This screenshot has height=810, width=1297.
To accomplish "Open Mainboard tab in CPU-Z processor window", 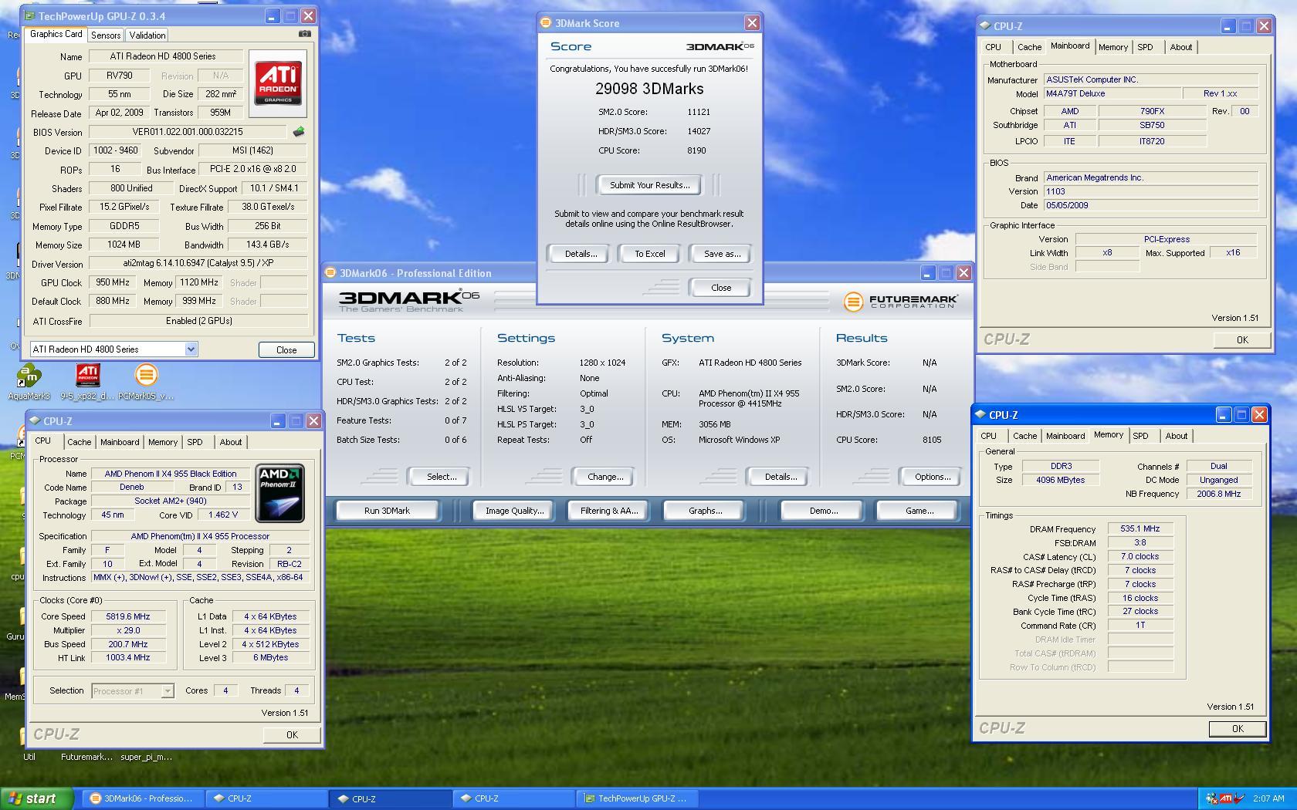I will [120, 442].
